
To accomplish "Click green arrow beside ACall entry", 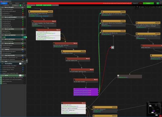I will [26, 37].
